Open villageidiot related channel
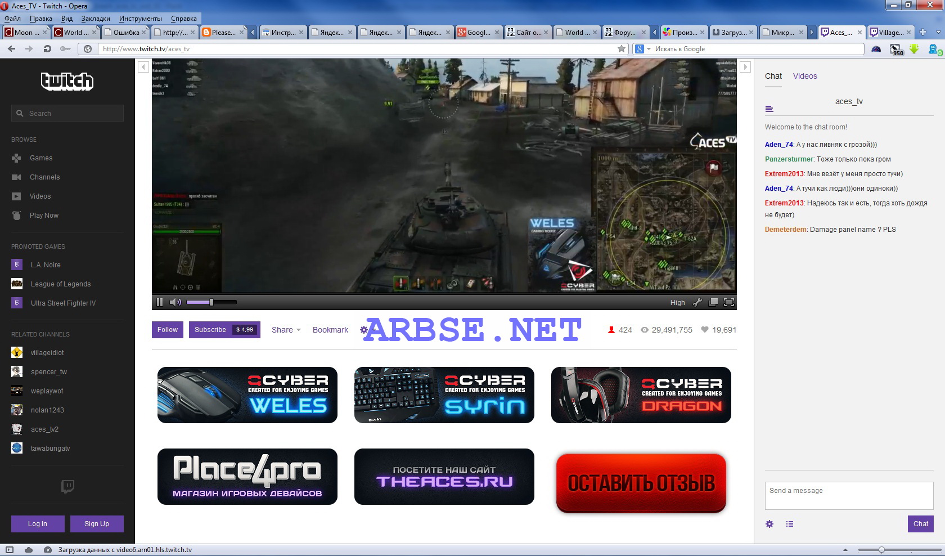945x556 pixels. 38,353
